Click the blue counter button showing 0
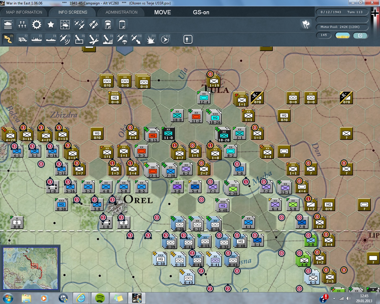Viewport: 380px width, 304px height. tap(360, 35)
